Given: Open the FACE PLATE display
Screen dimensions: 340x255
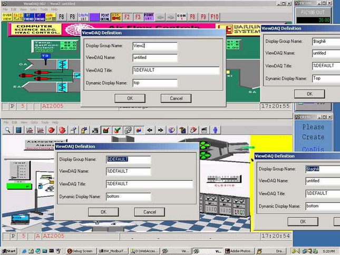Looking at the screenshot, I should 18,17.
